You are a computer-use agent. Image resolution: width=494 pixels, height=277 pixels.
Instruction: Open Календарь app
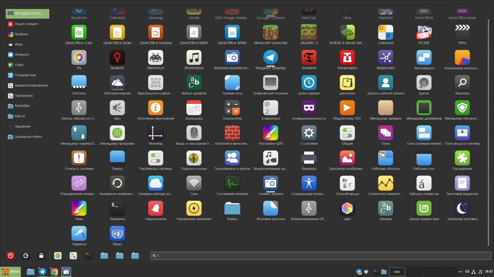[194, 108]
